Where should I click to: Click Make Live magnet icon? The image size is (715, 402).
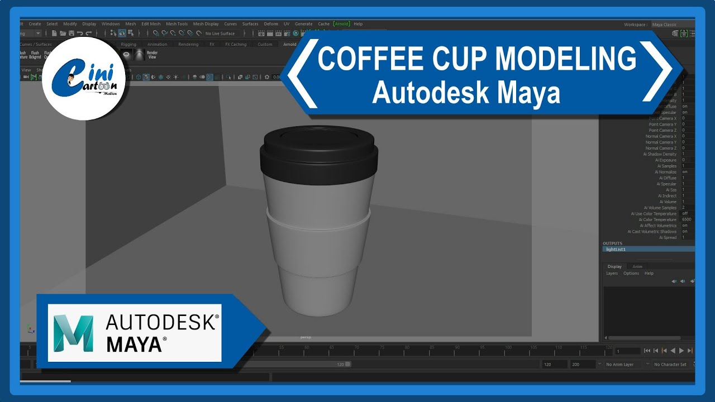(198, 33)
